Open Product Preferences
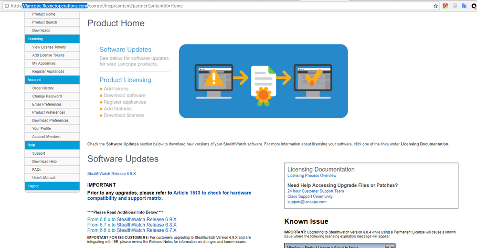The image size is (477, 248). [52, 112]
